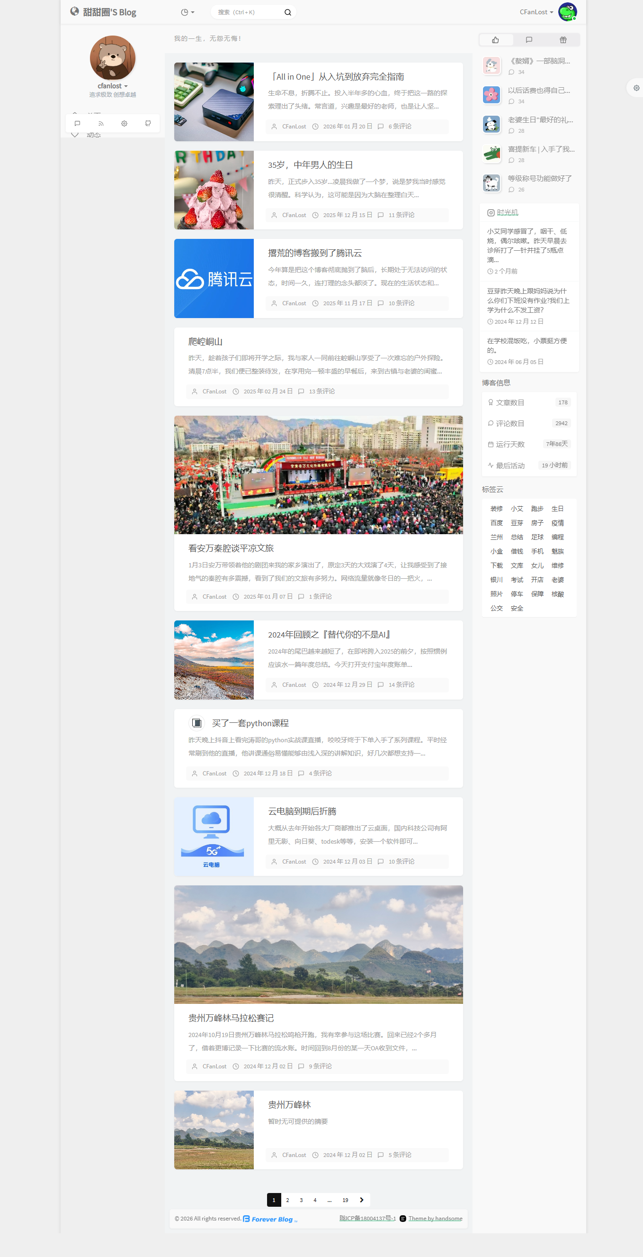Expand the cfanlost profile name dropdown
Image resolution: width=643 pixels, height=1257 pixels.
(113, 86)
